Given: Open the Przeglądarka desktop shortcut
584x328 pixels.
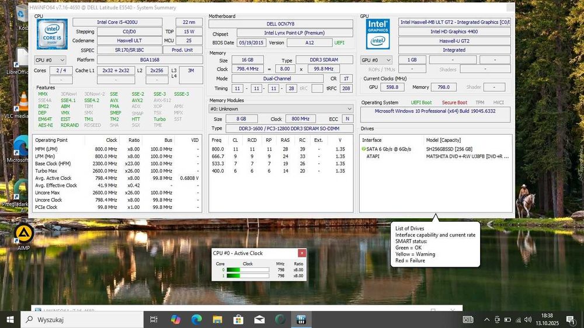Looking at the screenshot, I should tap(20, 196).
